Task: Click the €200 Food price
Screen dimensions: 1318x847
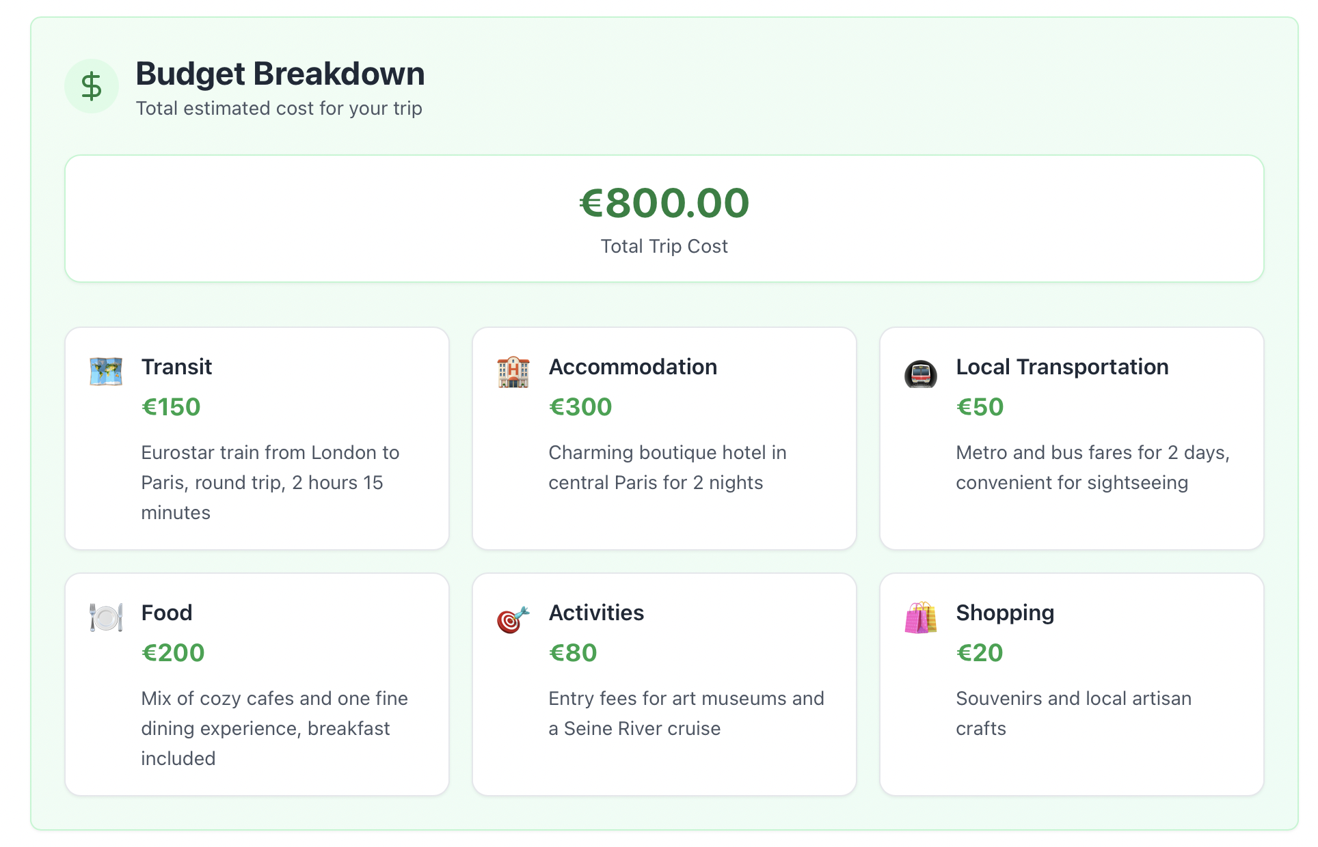Action: point(173,653)
